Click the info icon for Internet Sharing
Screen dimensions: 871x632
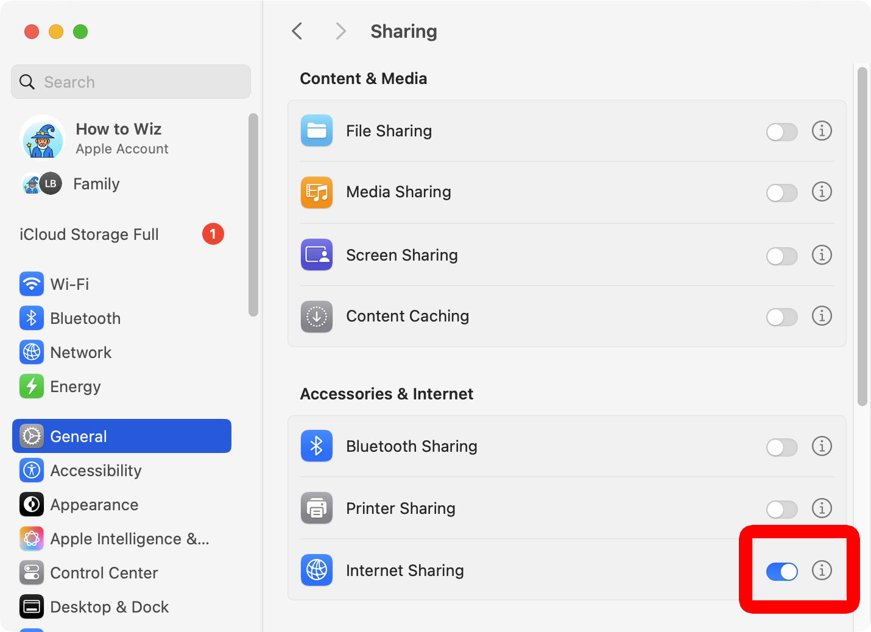[822, 571]
